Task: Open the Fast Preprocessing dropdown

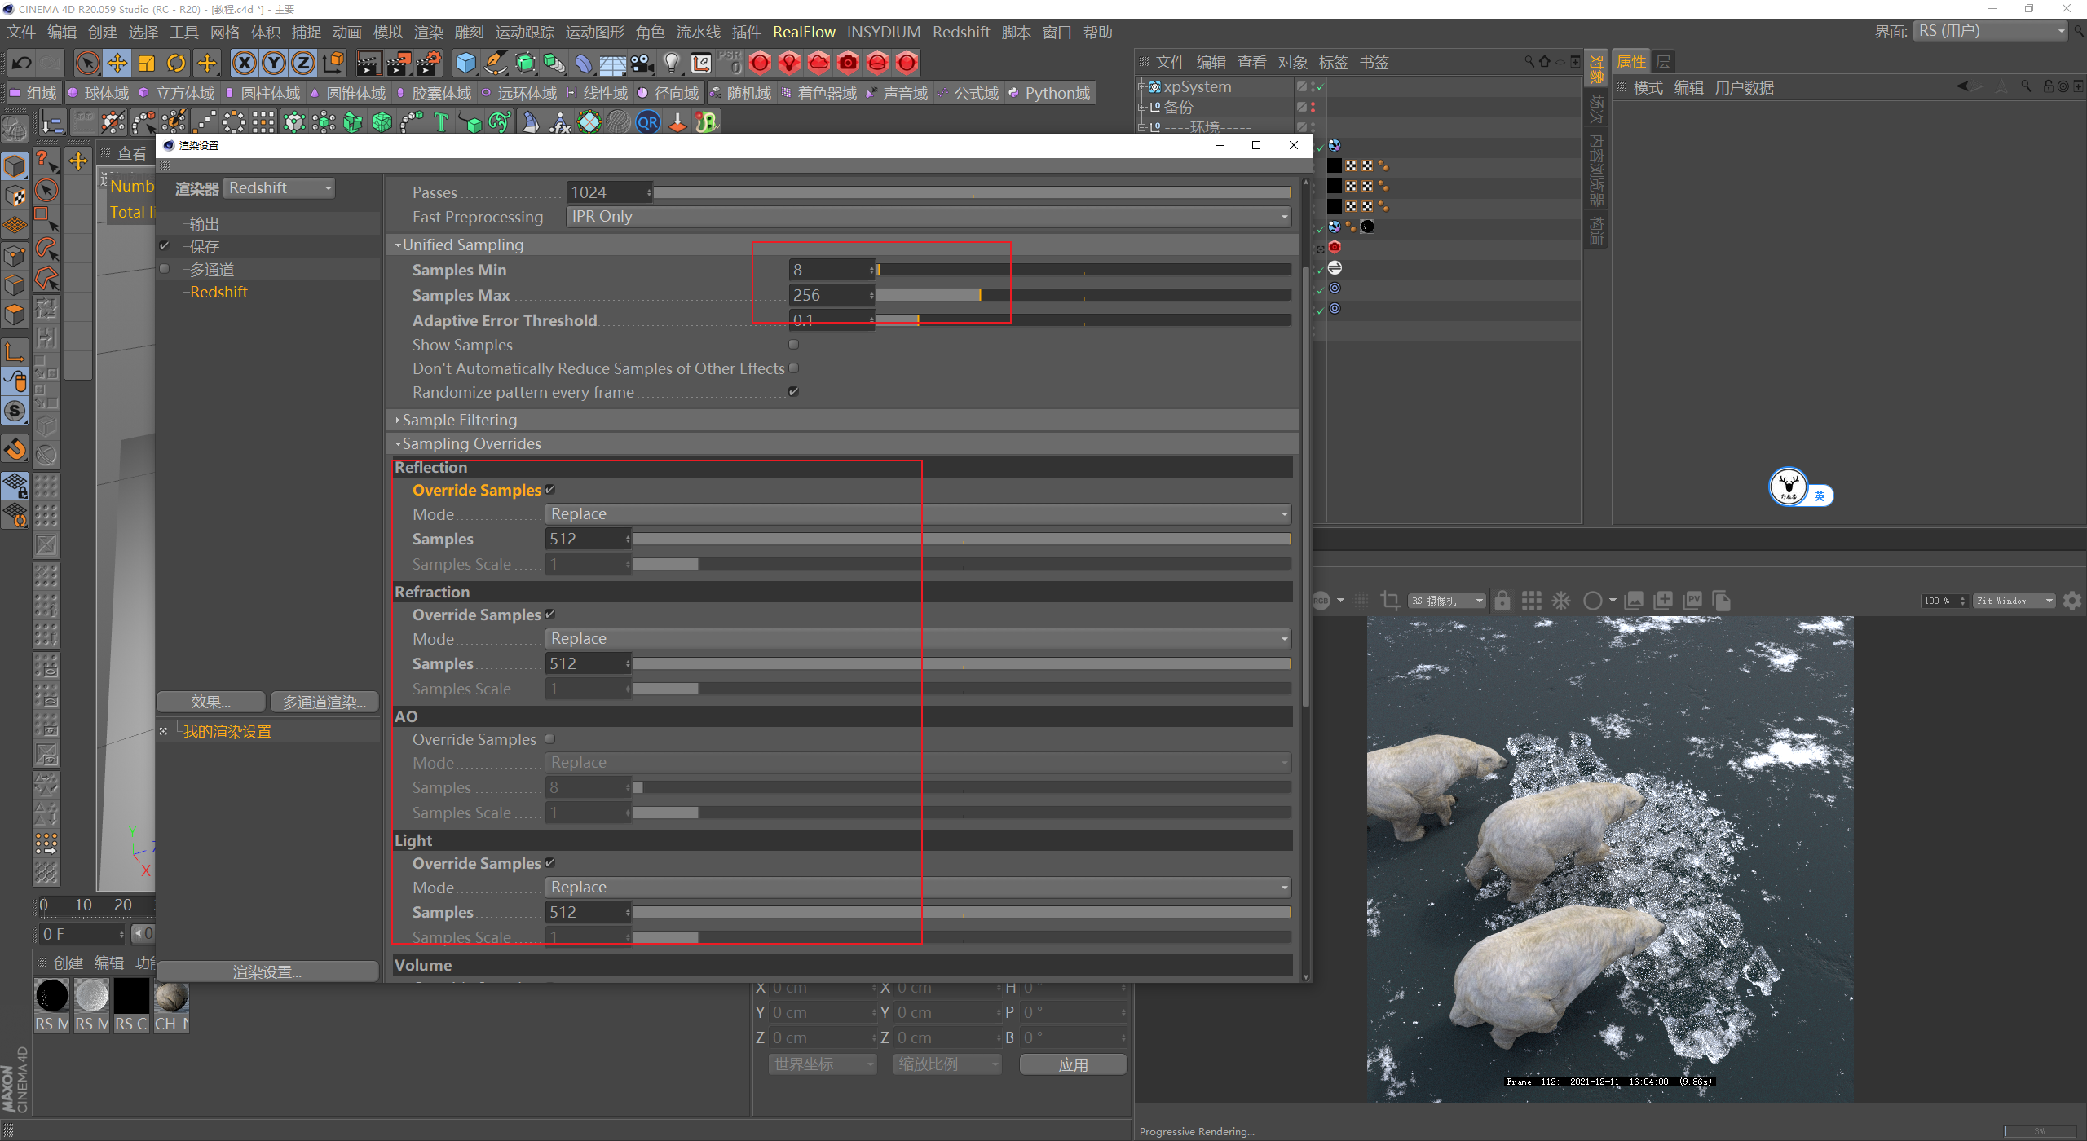Action: pyautogui.click(x=929, y=217)
